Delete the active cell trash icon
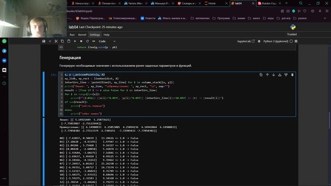Image resolution: width=331 pixels, height=186 pixels. (x=292, y=75)
